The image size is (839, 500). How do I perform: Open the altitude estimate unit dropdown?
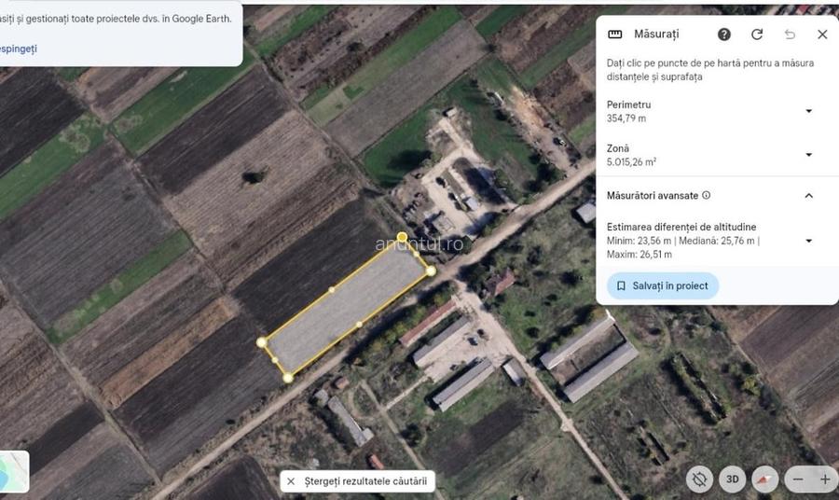(808, 241)
